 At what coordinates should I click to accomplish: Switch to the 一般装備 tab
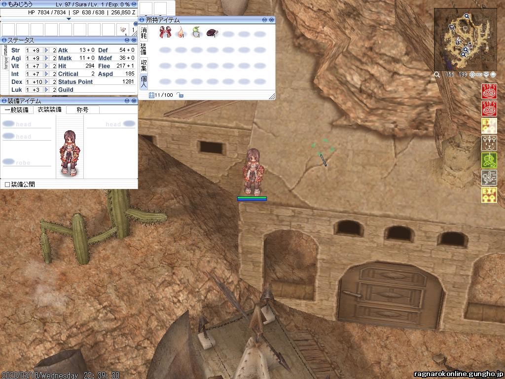(x=17, y=110)
